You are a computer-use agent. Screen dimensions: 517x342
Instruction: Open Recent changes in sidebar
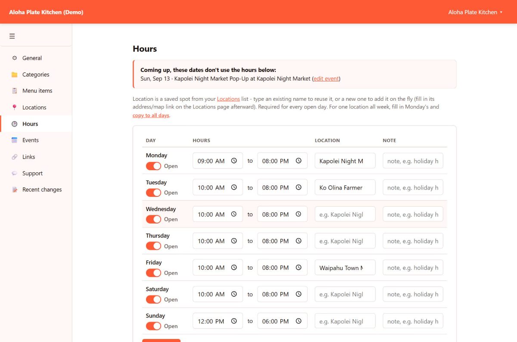(x=36, y=190)
